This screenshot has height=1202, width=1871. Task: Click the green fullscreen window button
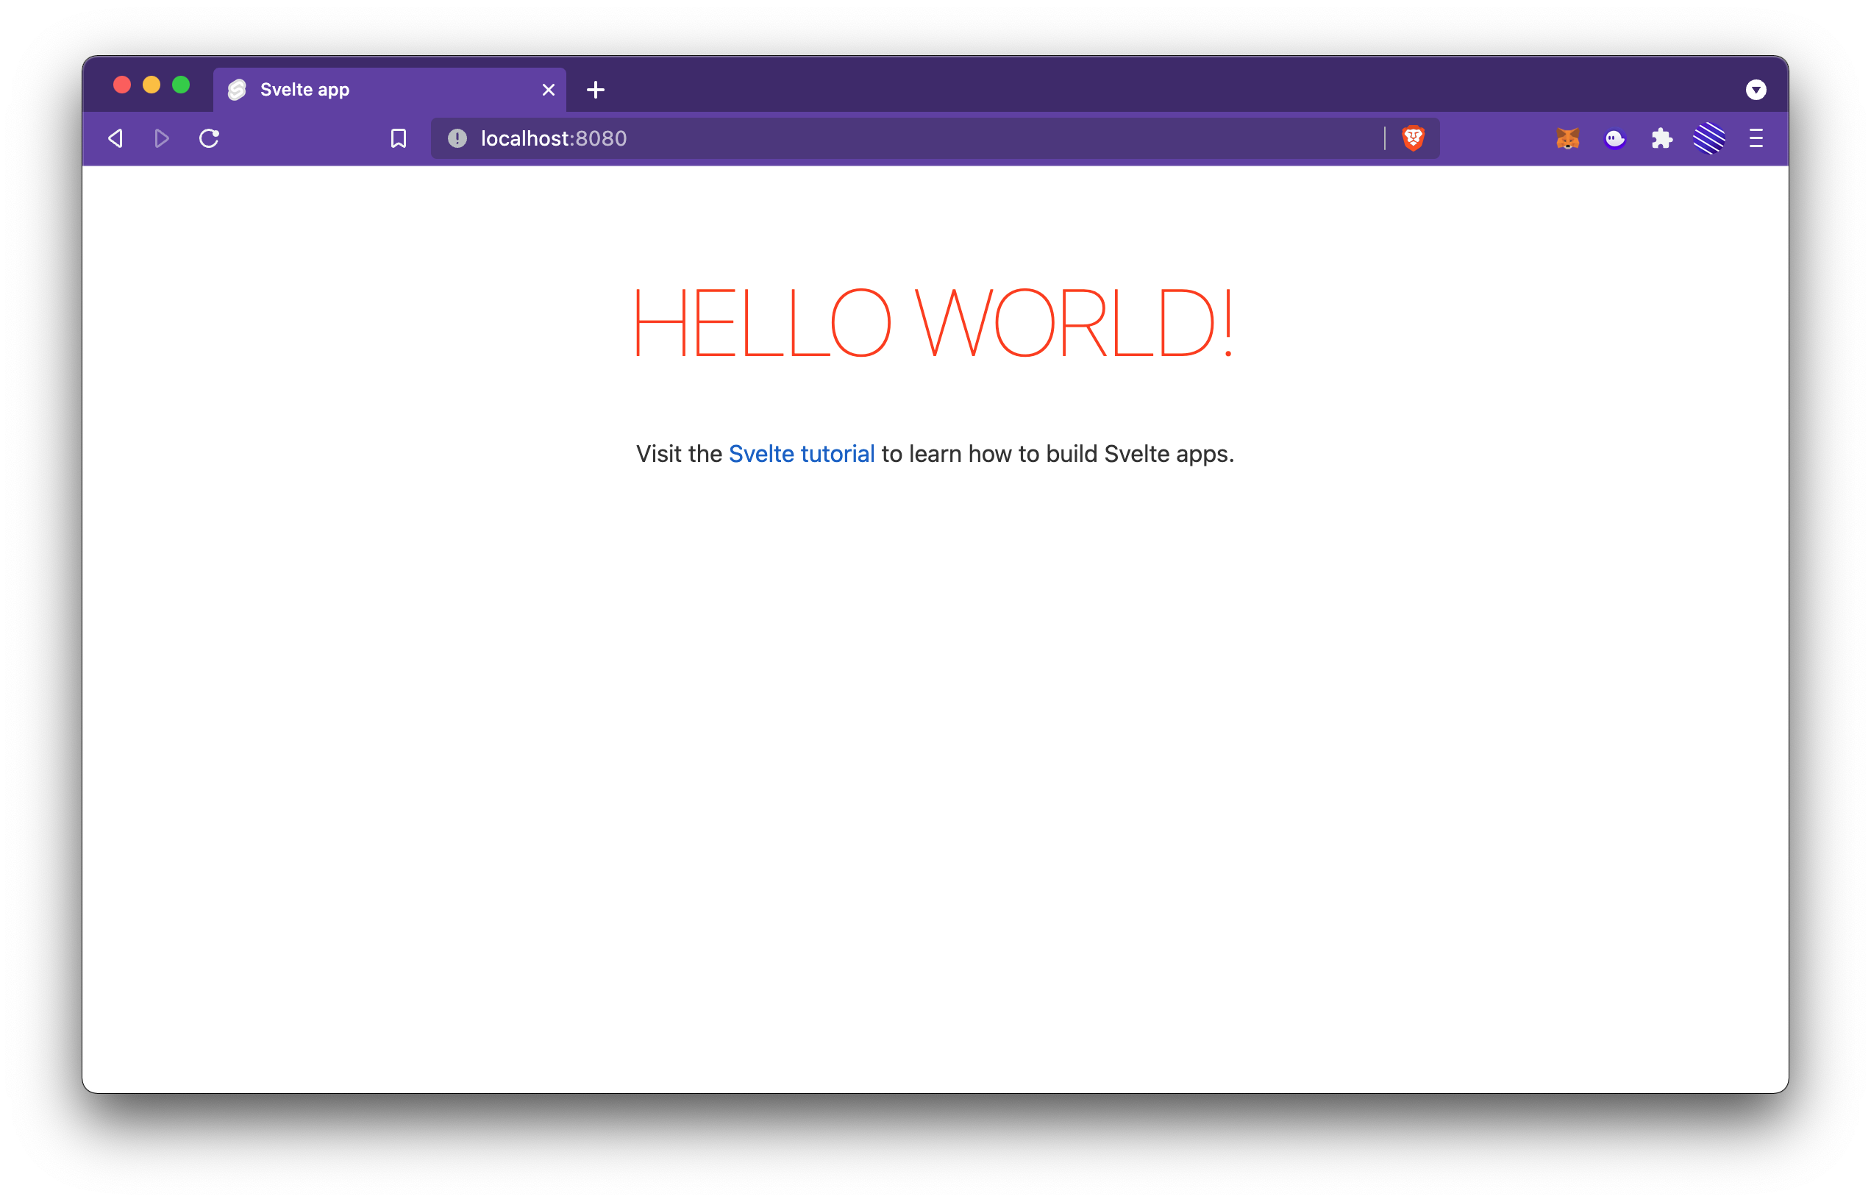click(x=181, y=85)
